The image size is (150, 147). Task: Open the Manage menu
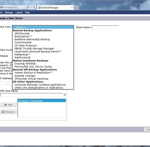[x=9, y=13]
